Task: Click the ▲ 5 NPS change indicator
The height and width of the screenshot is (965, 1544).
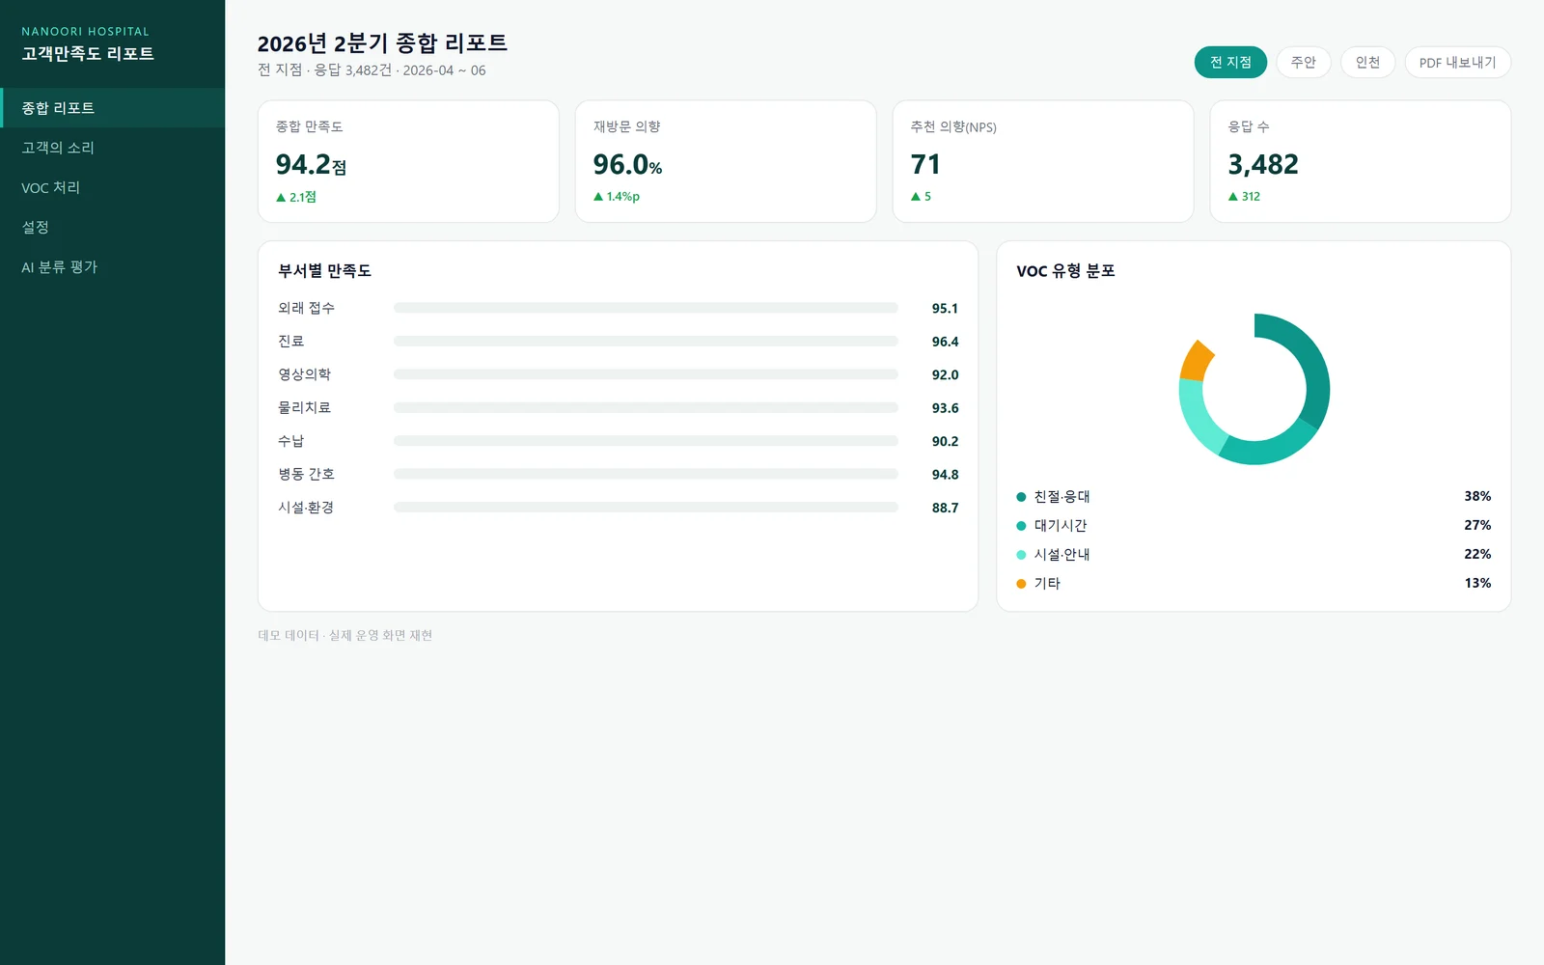Action: 921,197
